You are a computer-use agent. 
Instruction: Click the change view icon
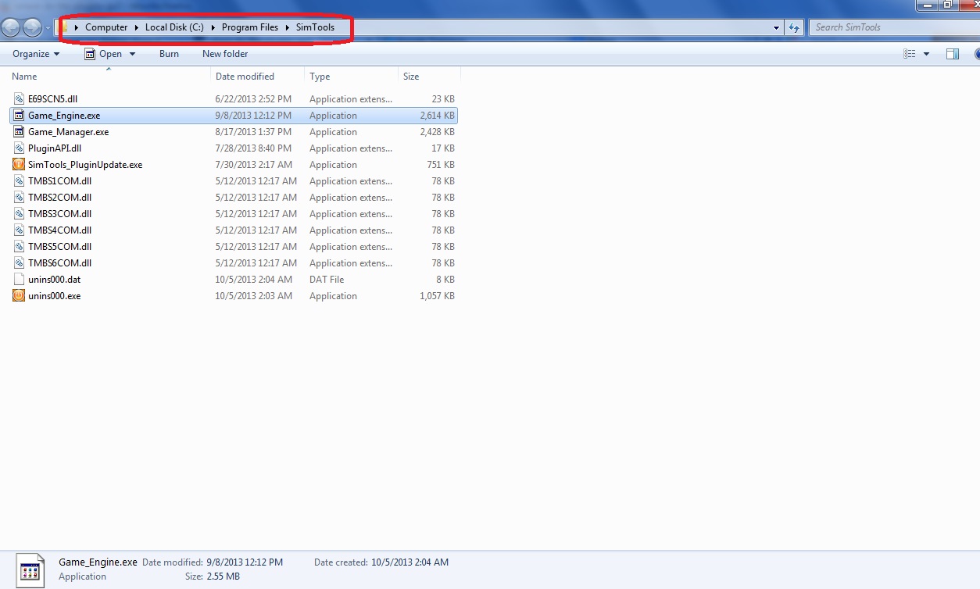[x=909, y=54]
